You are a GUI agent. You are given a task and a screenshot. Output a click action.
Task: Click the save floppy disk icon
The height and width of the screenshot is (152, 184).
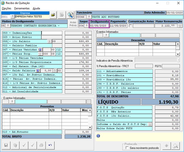[x=6, y=145]
